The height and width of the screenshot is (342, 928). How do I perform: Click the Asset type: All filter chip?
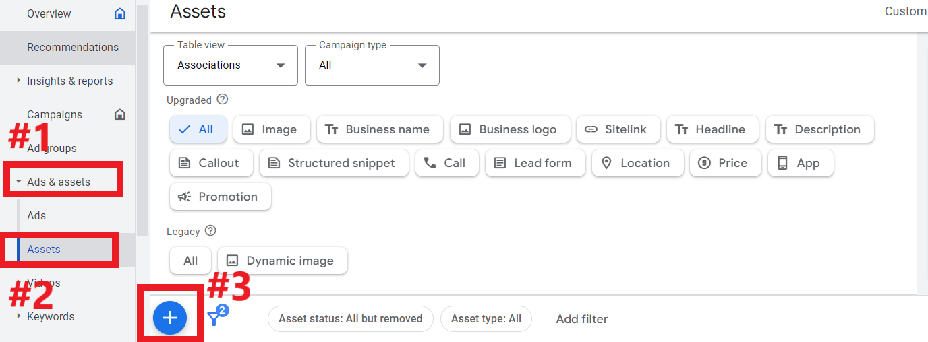(486, 318)
